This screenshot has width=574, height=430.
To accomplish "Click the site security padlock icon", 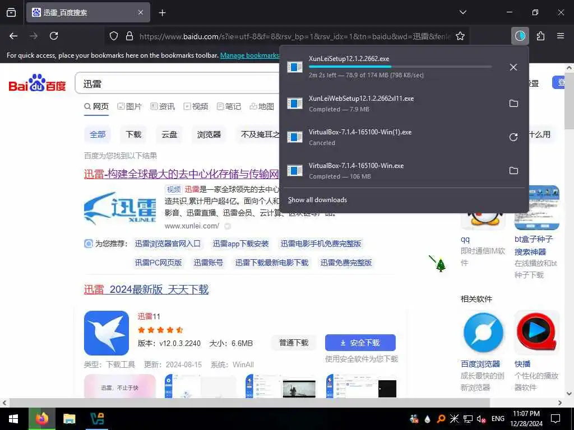I will click(129, 36).
